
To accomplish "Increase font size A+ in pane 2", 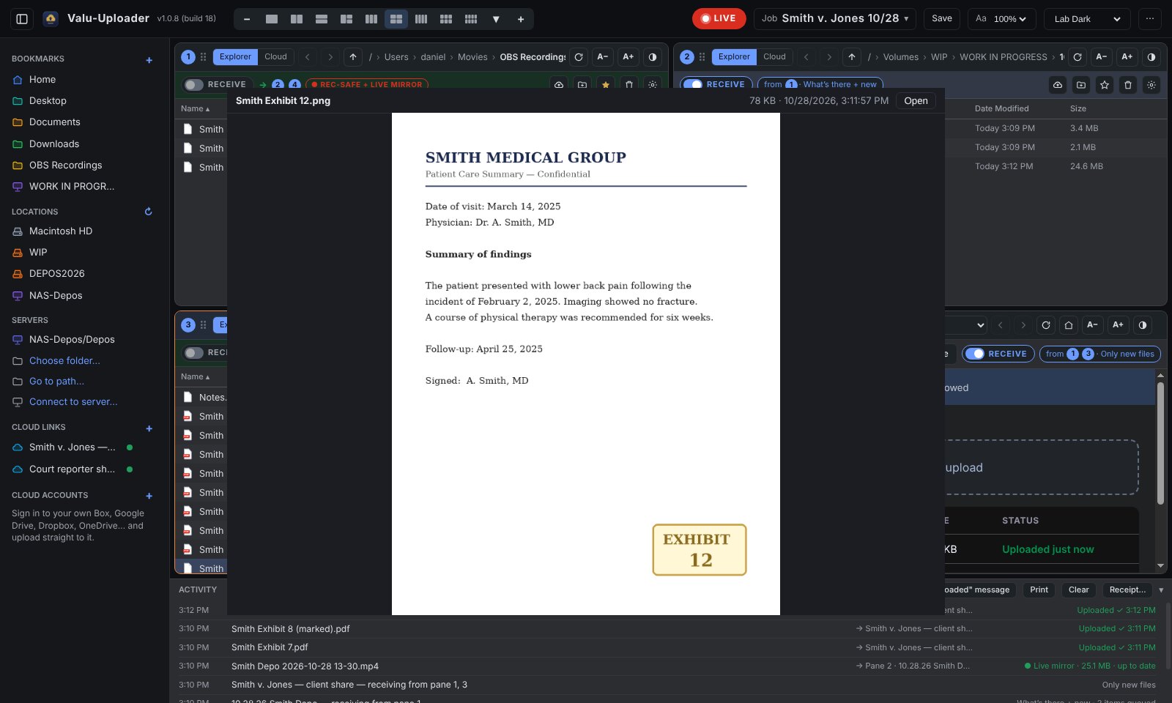I will tap(1127, 57).
